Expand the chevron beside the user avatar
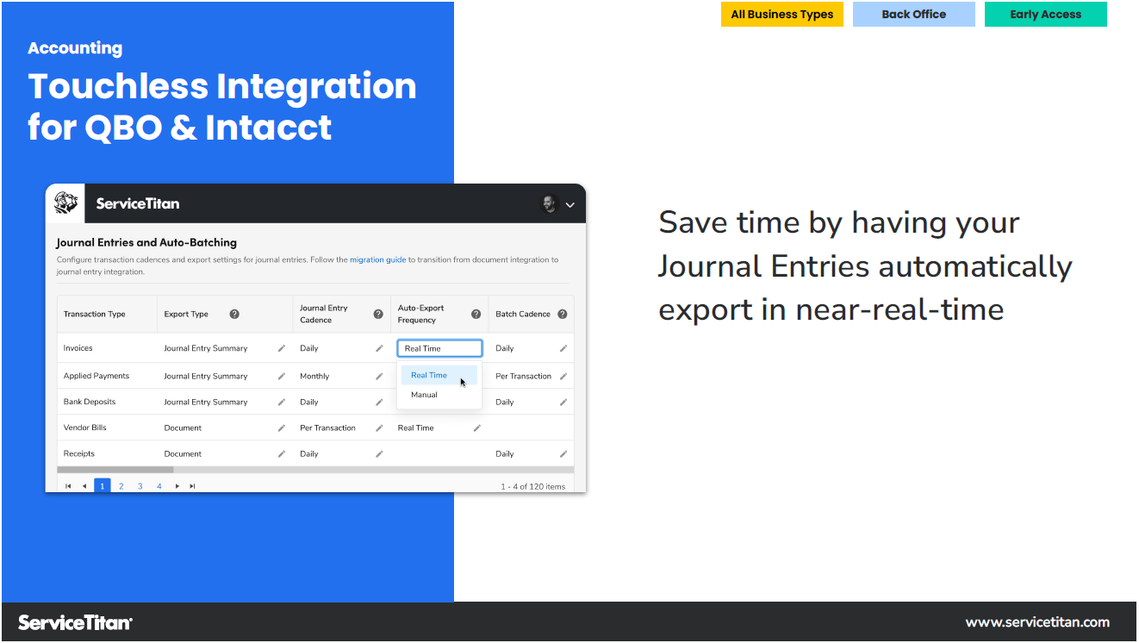1139x643 pixels. pyautogui.click(x=569, y=205)
